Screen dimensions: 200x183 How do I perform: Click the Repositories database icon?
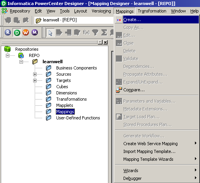(7, 49)
